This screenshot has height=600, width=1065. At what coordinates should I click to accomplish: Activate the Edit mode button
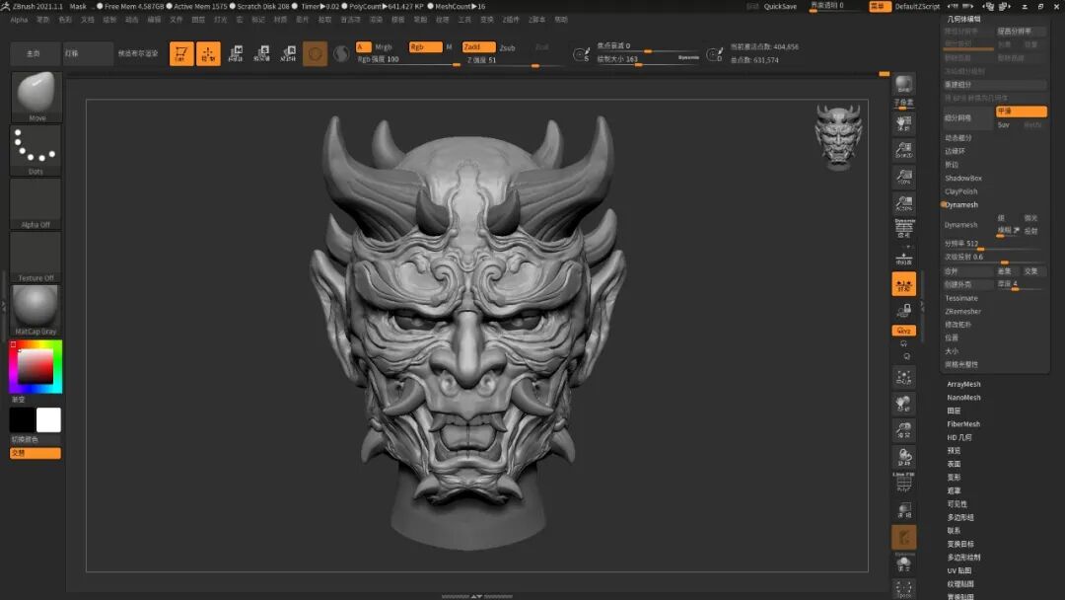[181, 54]
